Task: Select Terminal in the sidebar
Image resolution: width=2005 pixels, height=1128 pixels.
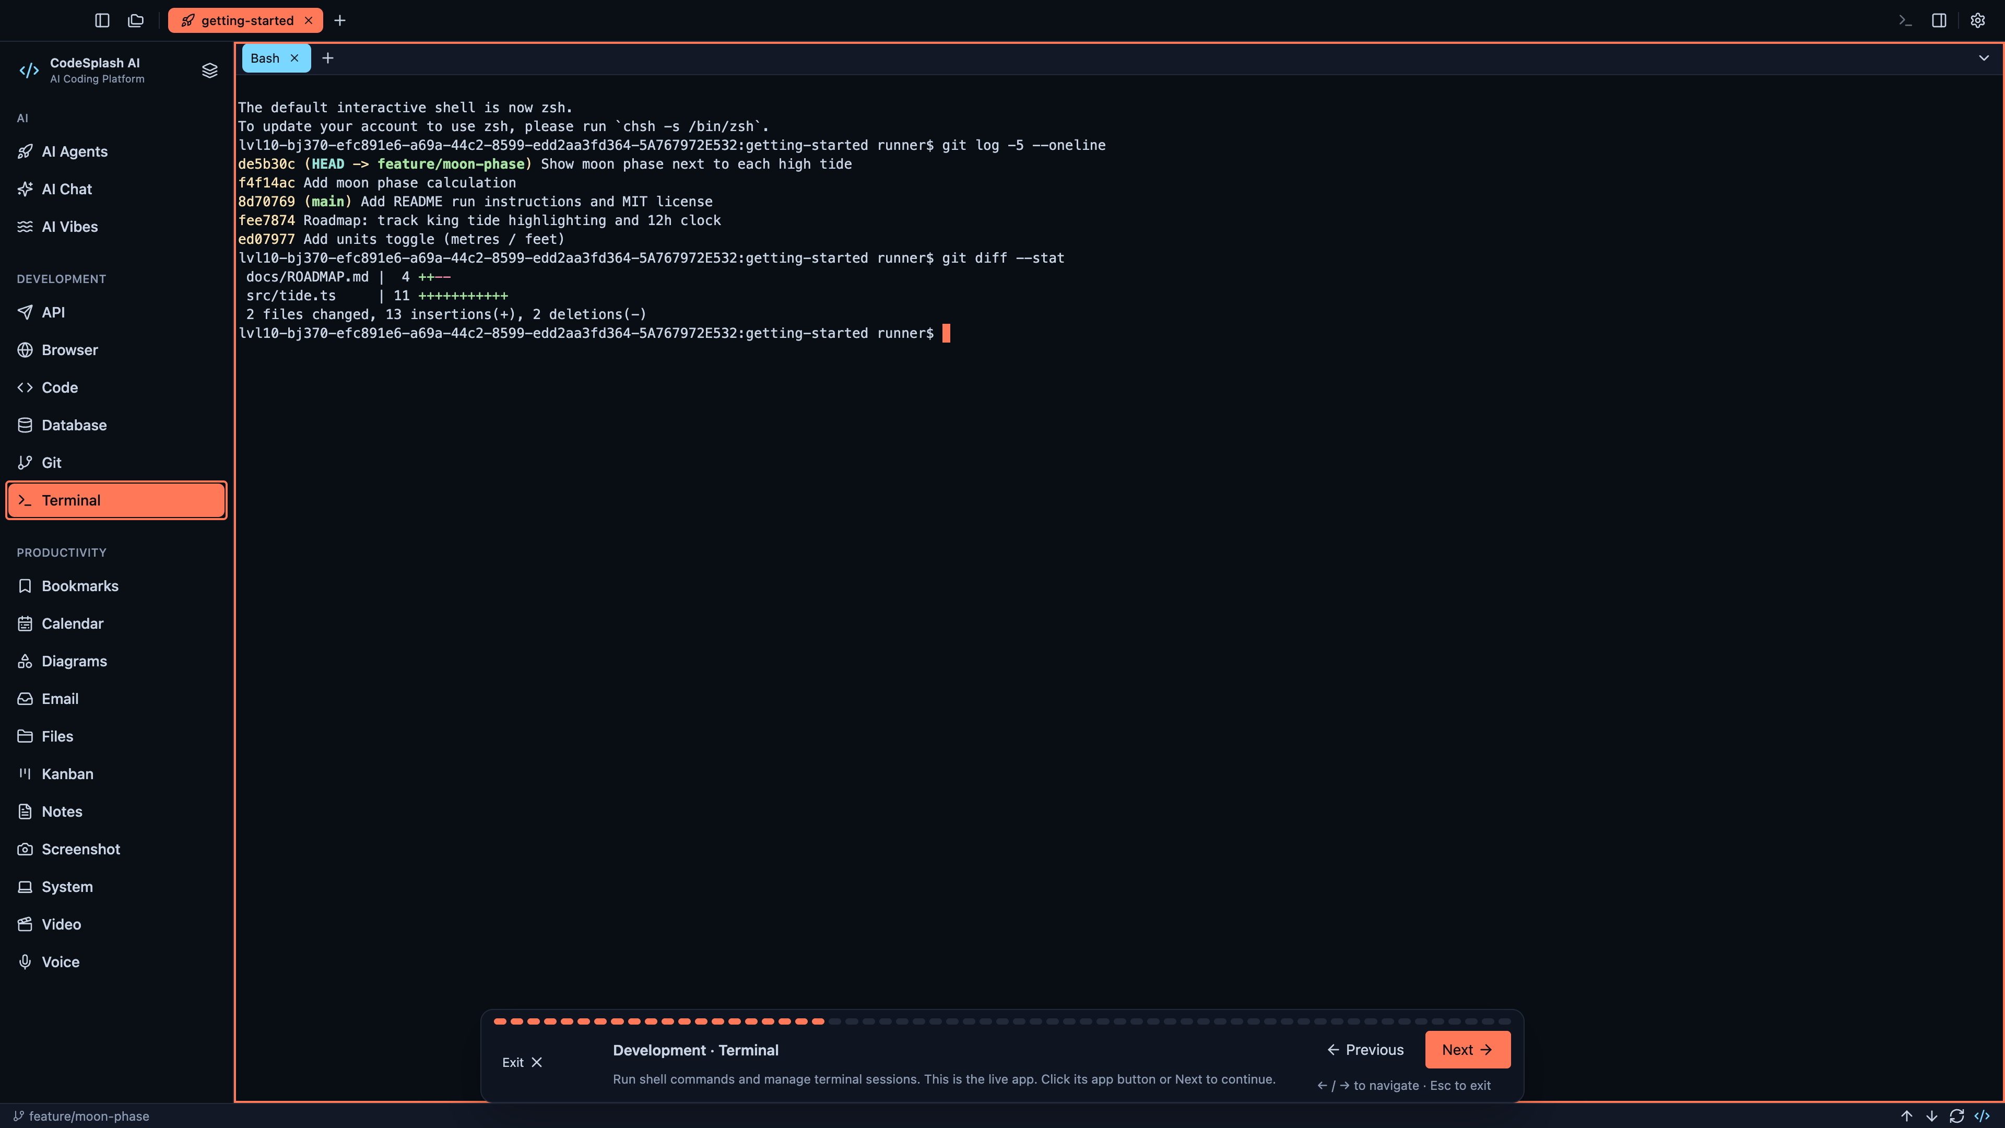Action: point(116,500)
